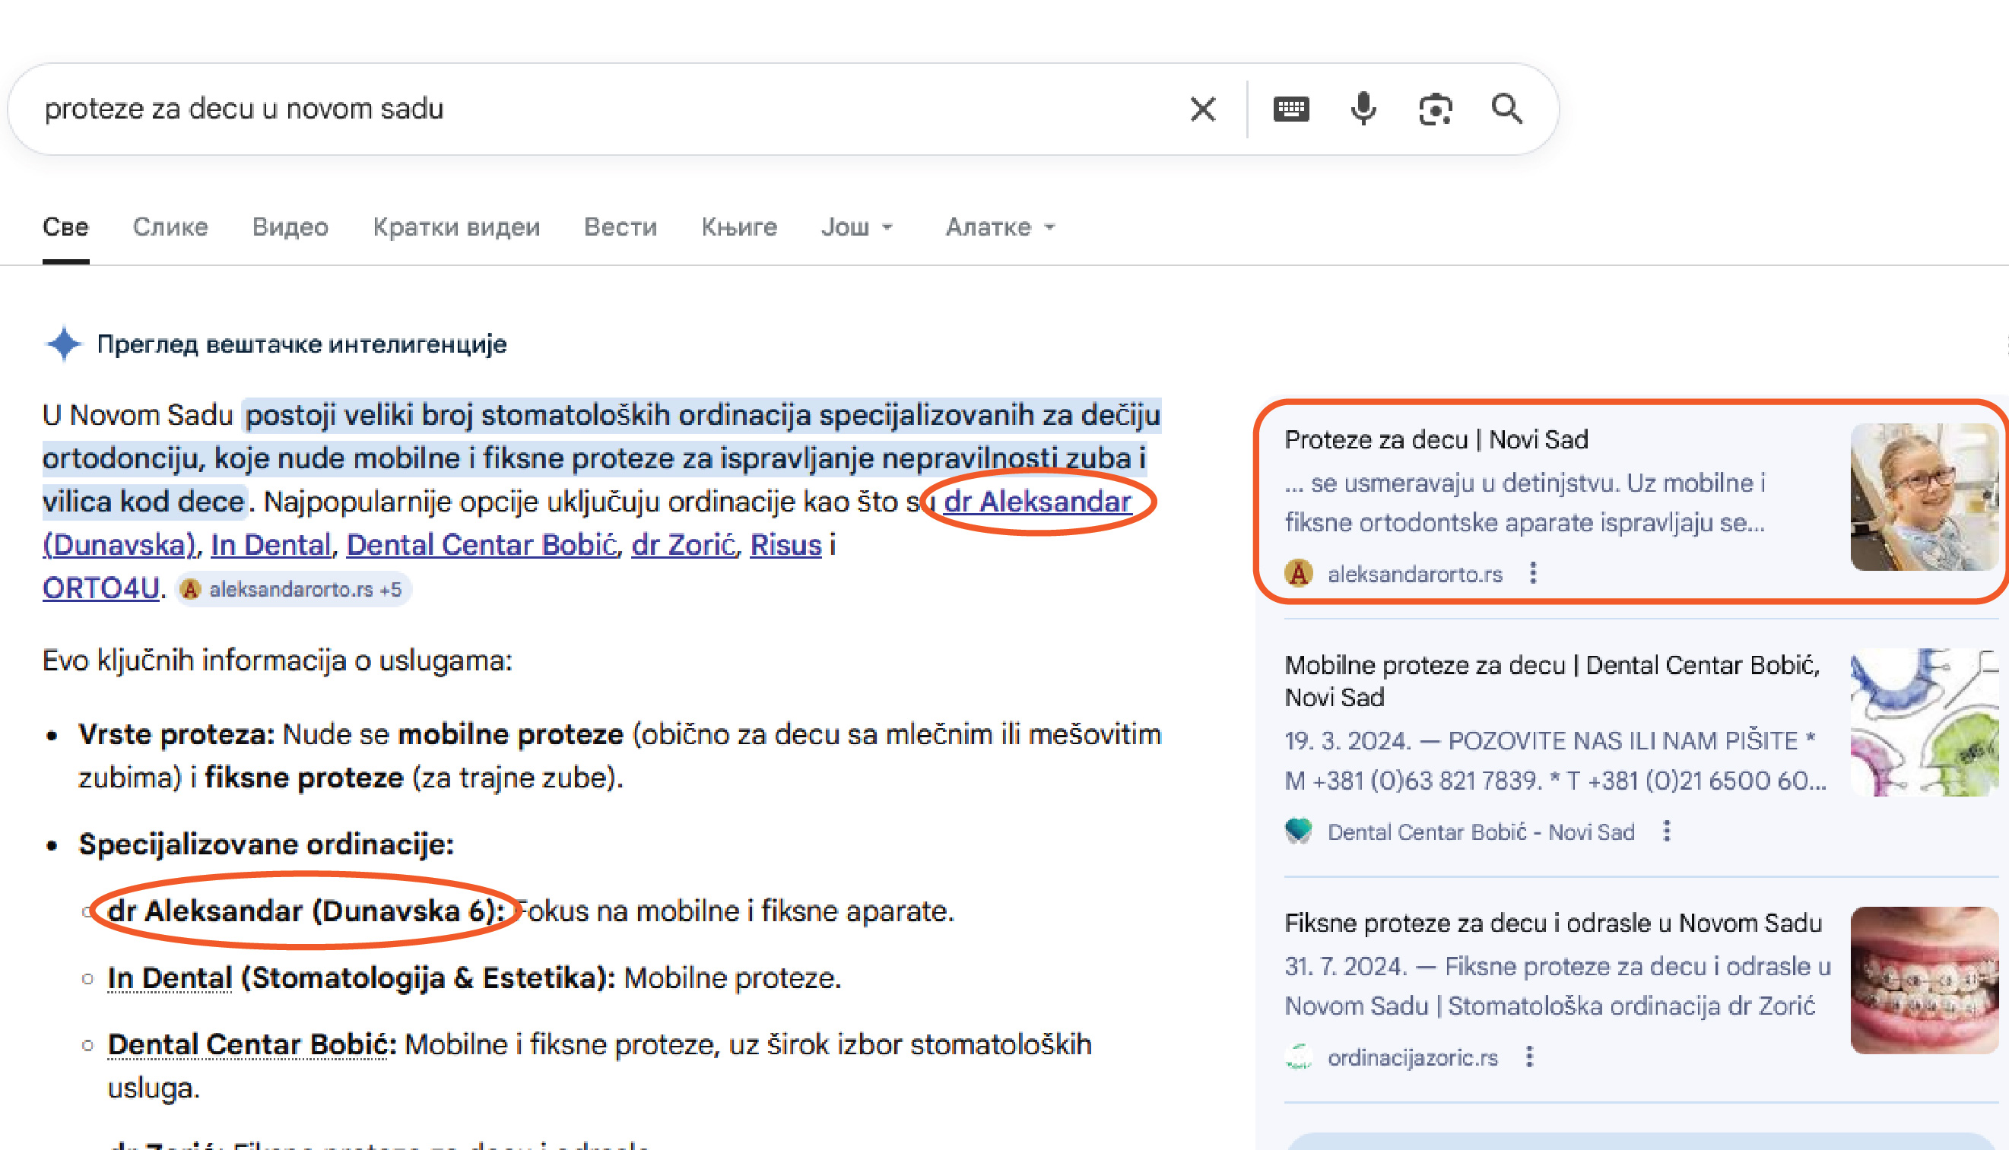Select the Видео results tab
Screen dimensions: 2009x1150
(290, 227)
